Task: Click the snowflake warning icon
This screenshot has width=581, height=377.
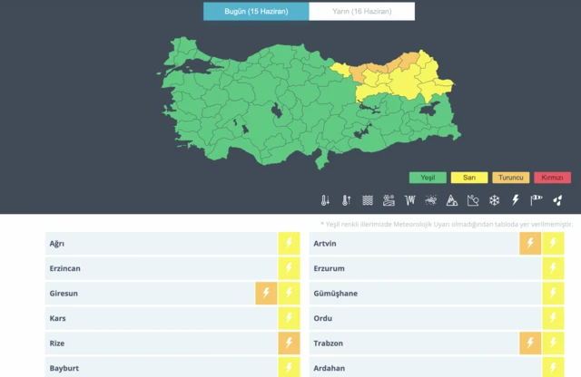Action: point(495,200)
